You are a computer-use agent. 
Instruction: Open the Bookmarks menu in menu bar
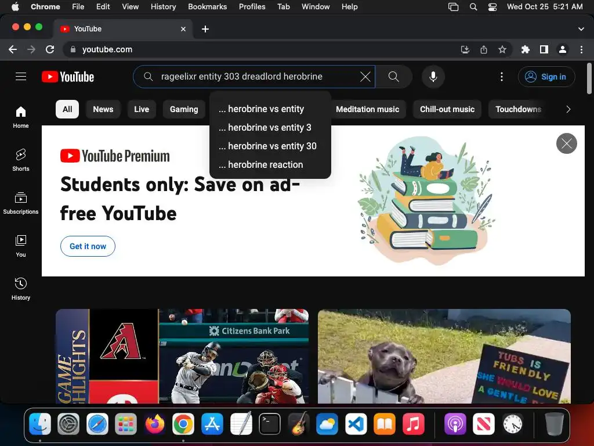tap(207, 6)
